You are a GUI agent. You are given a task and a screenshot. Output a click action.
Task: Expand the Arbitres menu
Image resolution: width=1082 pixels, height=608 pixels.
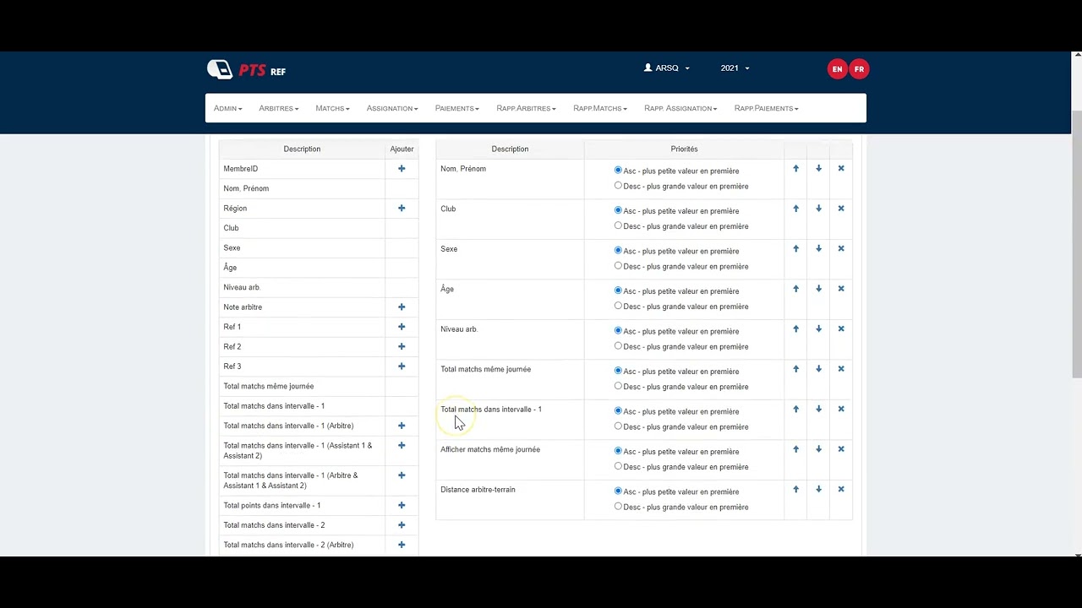[x=279, y=108]
